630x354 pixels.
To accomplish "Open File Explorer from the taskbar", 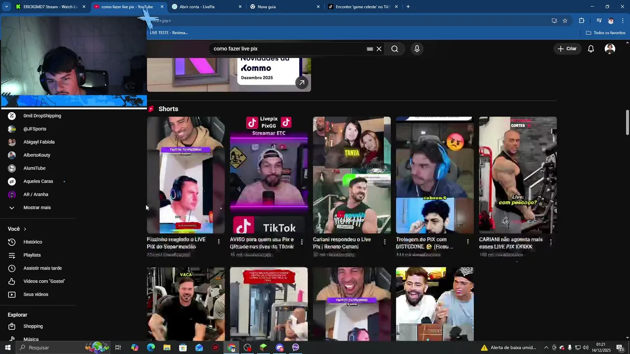I will pos(167,348).
